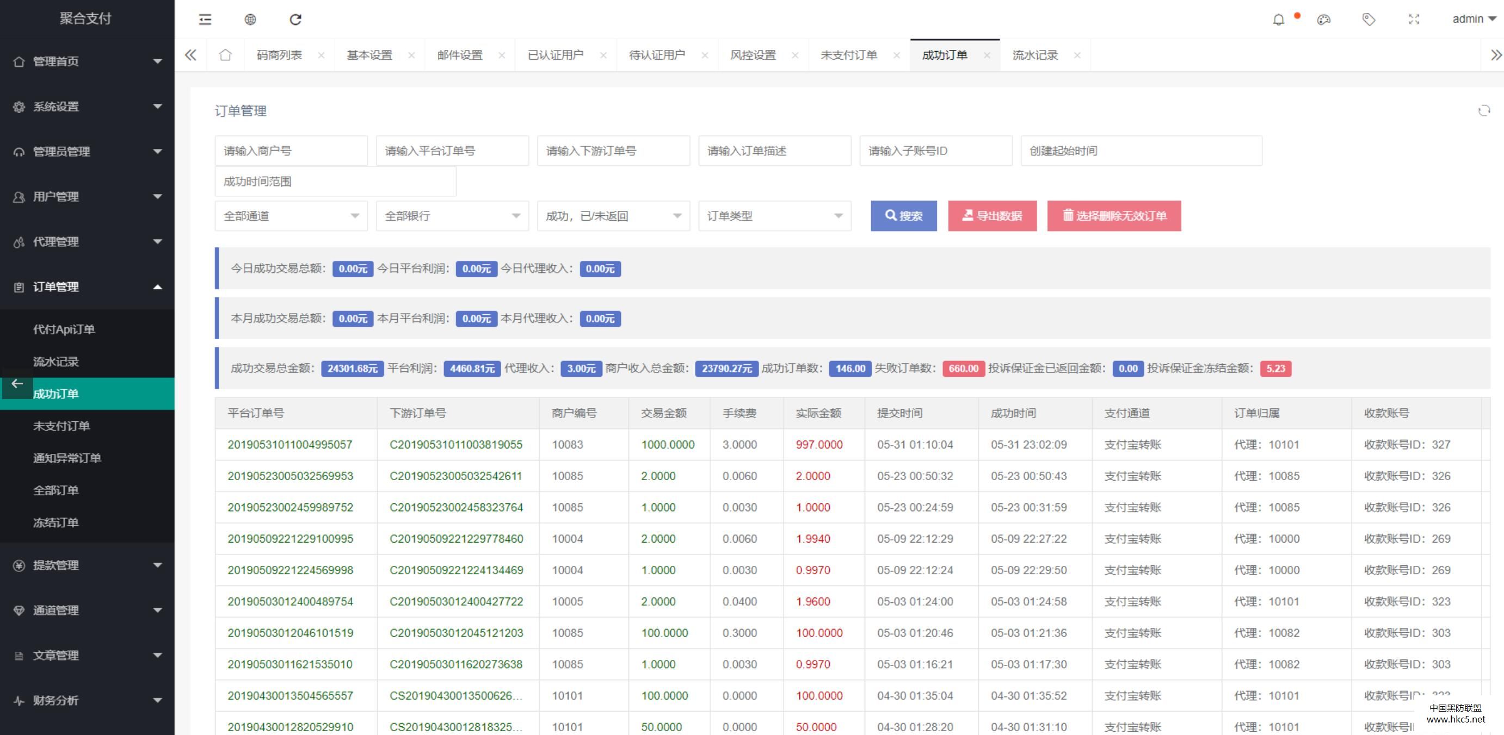This screenshot has height=735, width=1504.
Task: Close the 已认证用户 tab
Action: [603, 55]
